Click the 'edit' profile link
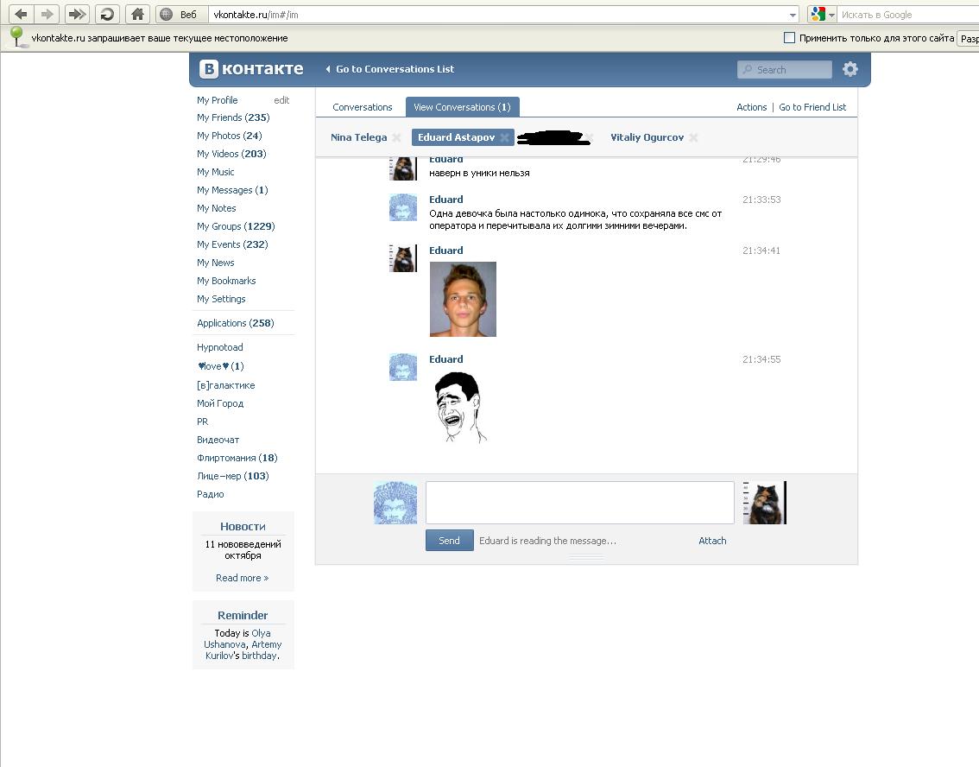 point(281,100)
